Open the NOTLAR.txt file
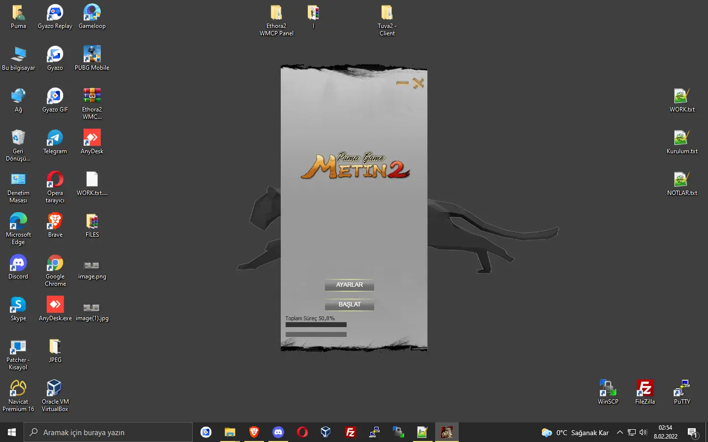This screenshot has height=442, width=708. (x=682, y=184)
